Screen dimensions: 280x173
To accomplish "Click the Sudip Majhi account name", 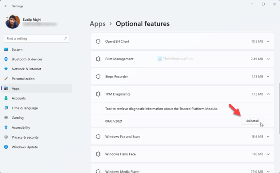I will 32,20.
